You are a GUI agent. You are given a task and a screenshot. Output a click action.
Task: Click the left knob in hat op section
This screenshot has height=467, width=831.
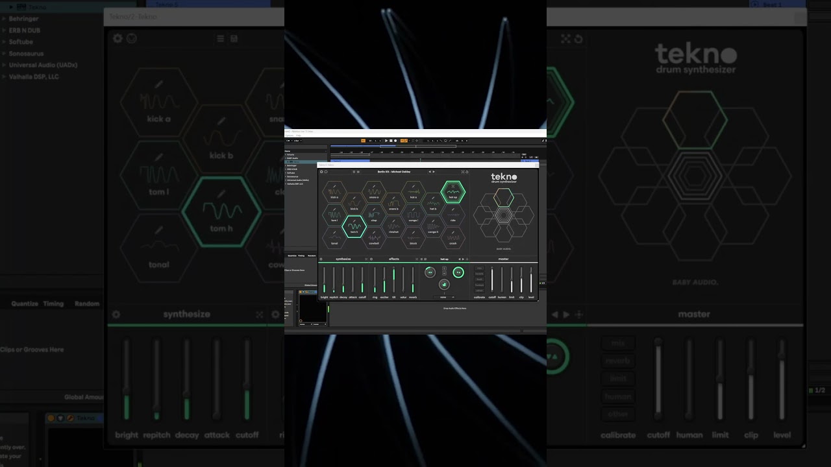point(430,272)
